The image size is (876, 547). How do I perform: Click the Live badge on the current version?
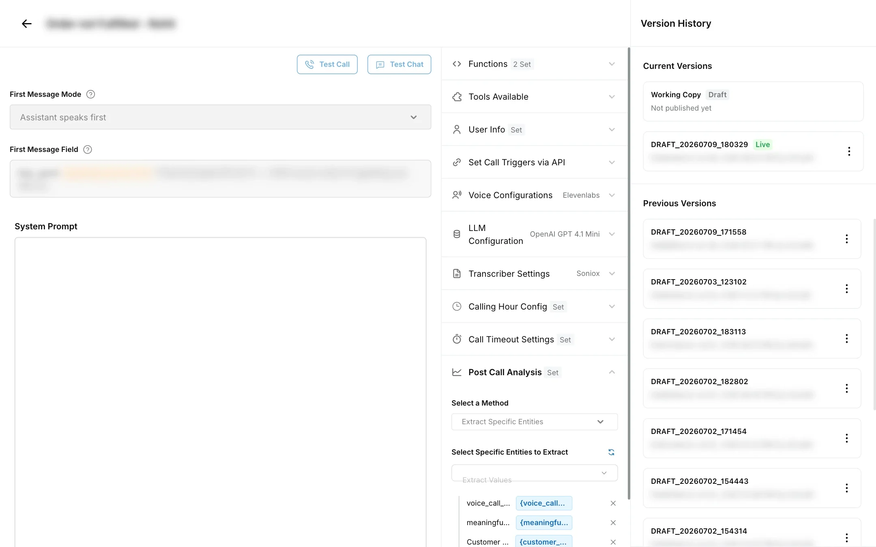762,145
